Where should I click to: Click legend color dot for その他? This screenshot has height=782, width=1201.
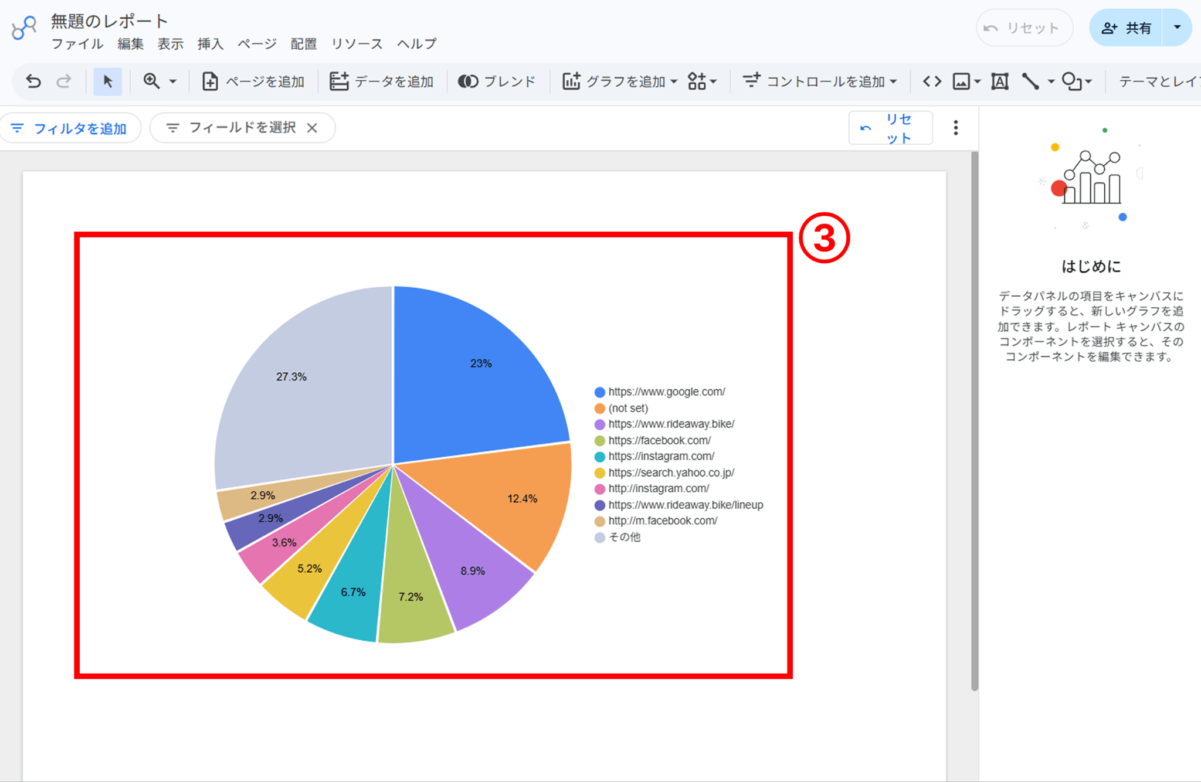pos(599,538)
